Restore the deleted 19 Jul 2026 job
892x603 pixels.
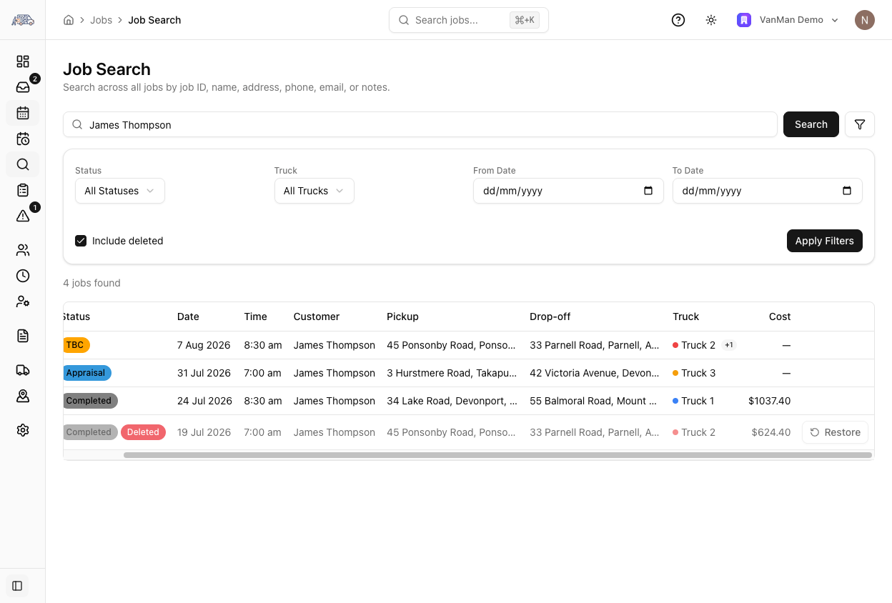835,432
